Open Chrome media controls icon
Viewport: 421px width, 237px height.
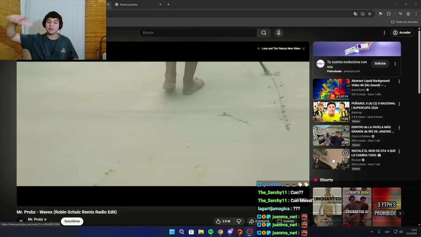tap(400, 14)
